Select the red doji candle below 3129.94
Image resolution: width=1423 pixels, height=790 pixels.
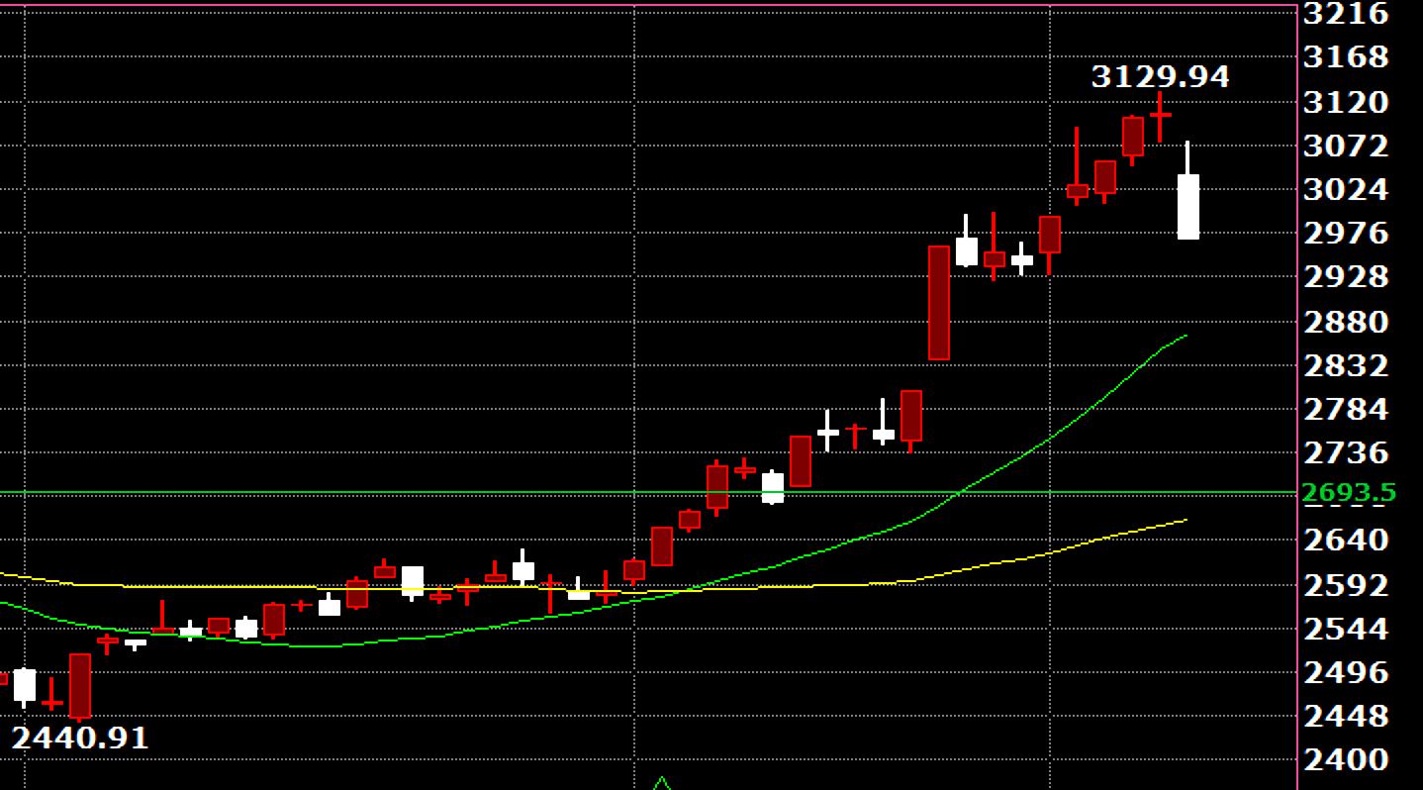coord(1160,116)
